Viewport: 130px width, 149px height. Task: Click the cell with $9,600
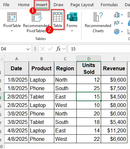pyautogui.click(x=114, y=80)
